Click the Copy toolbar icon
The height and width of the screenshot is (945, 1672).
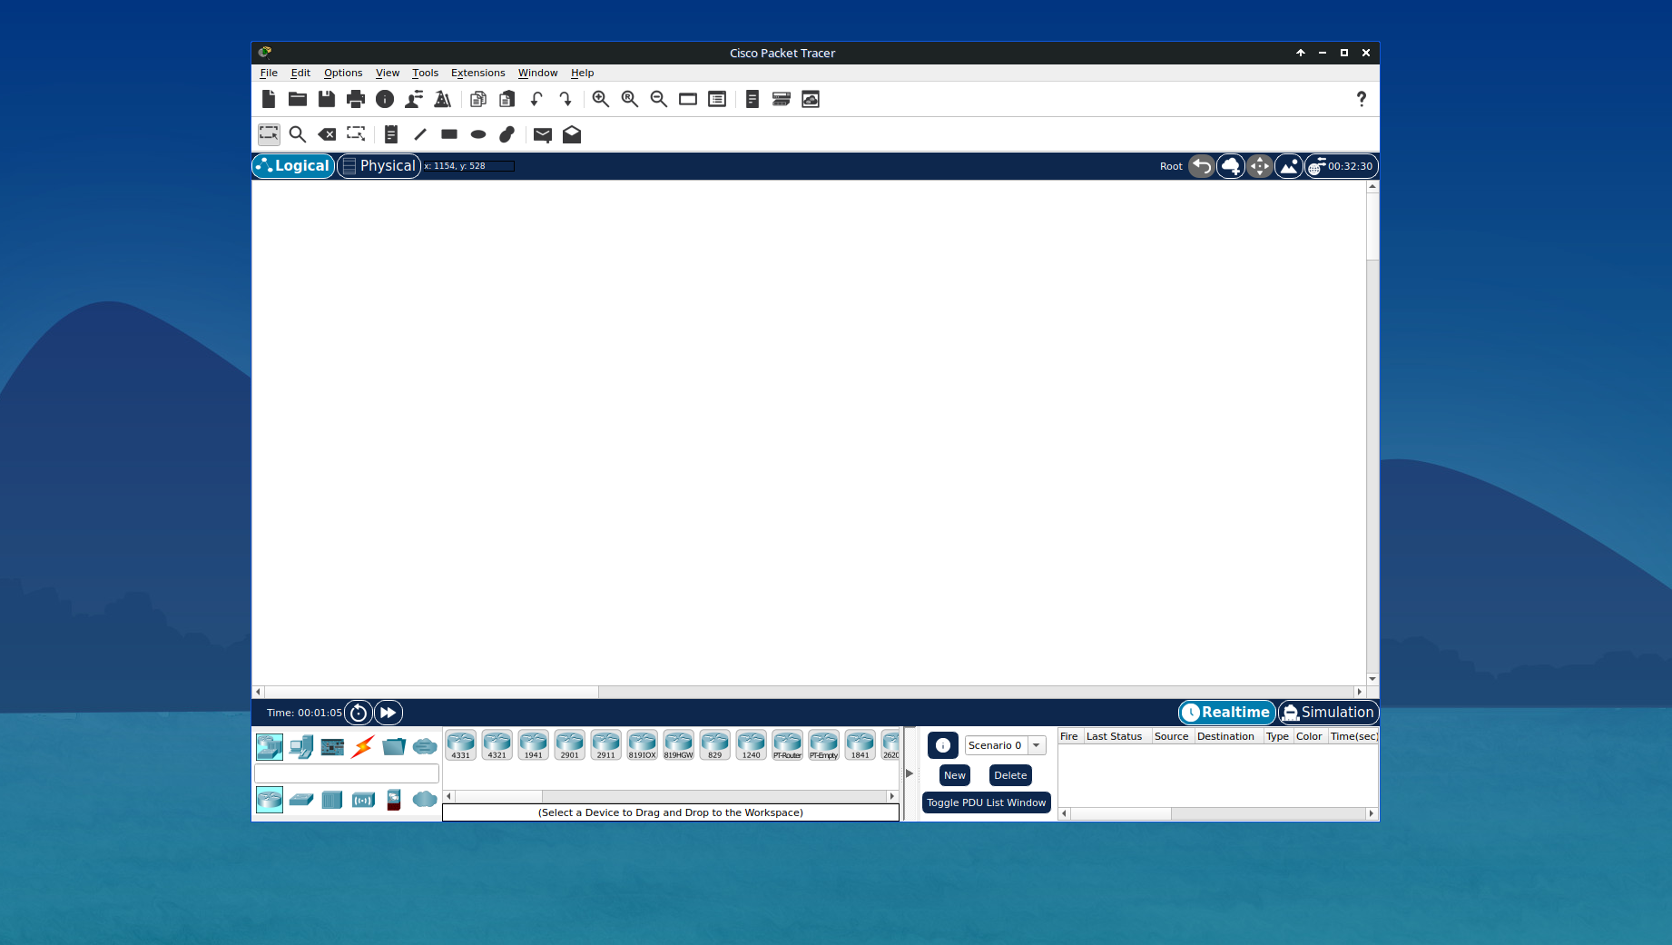(478, 99)
